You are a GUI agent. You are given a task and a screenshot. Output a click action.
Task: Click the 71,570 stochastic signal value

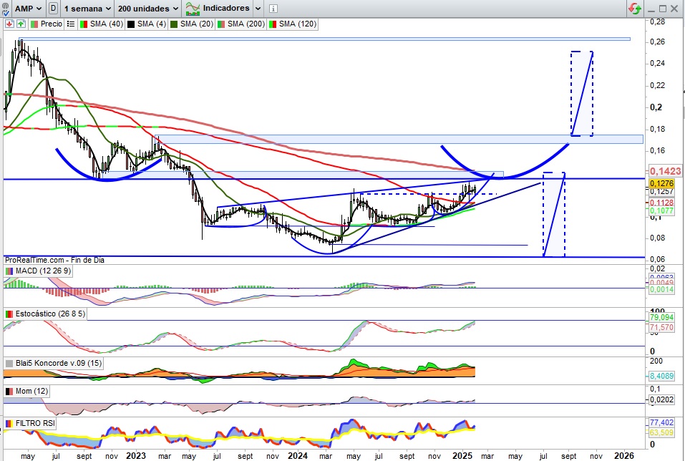coord(662,327)
